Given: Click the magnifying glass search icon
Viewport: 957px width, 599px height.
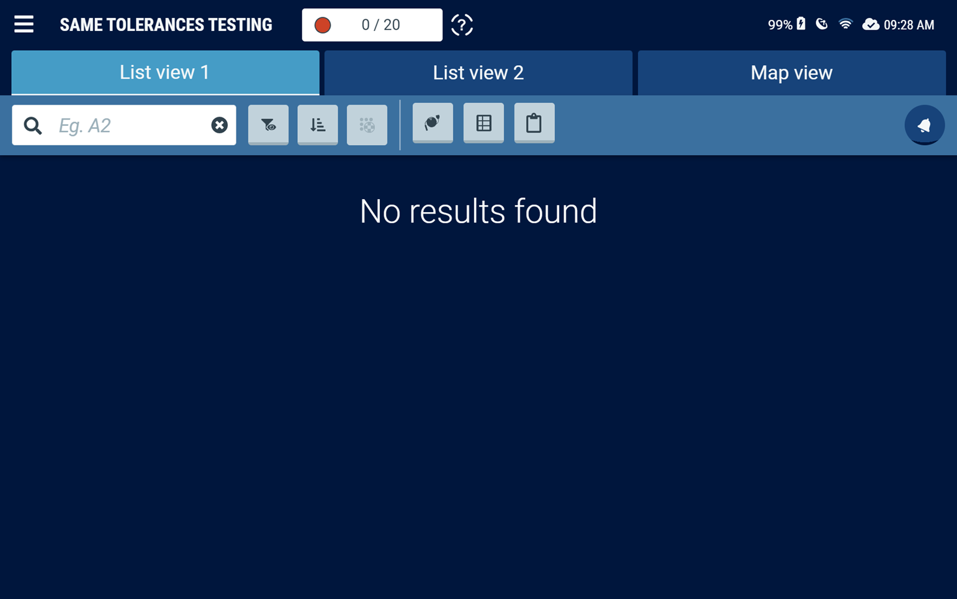Looking at the screenshot, I should (33, 126).
